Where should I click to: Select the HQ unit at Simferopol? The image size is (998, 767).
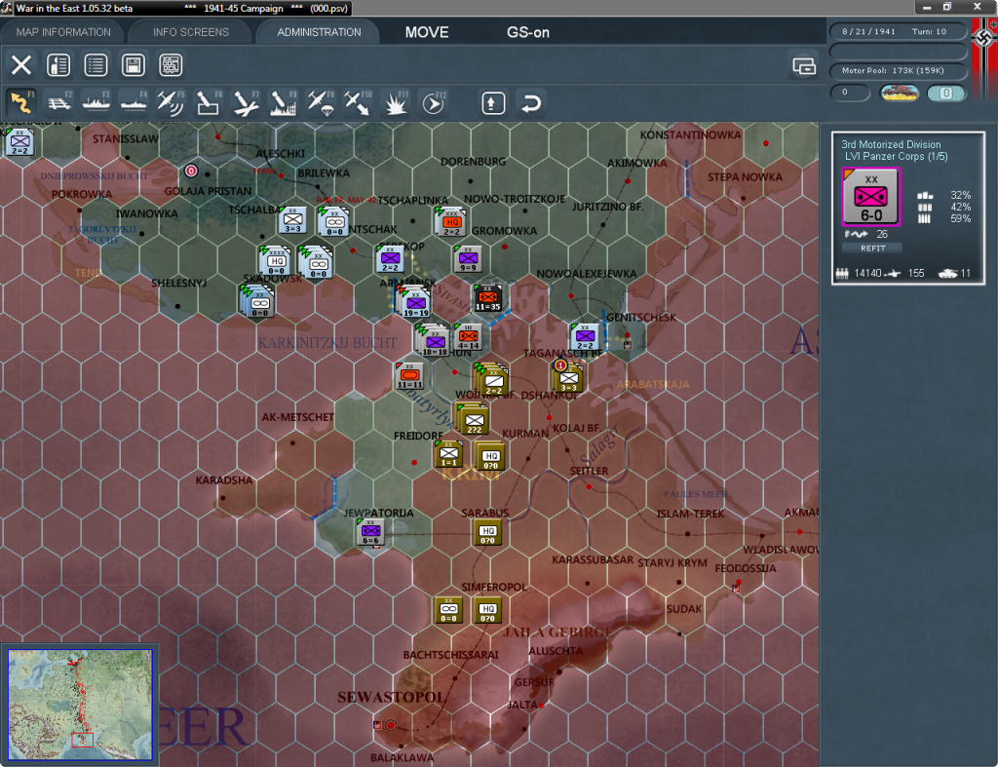(x=488, y=610)
